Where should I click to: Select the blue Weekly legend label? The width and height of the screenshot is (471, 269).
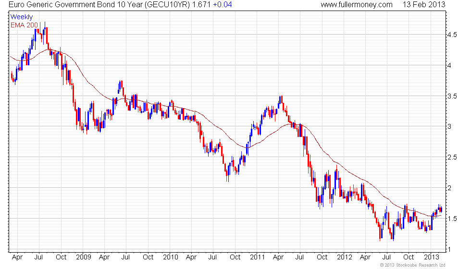pos(22,17)
